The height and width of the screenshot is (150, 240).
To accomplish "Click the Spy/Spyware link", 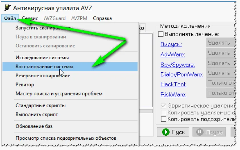I will coord(177,65).
